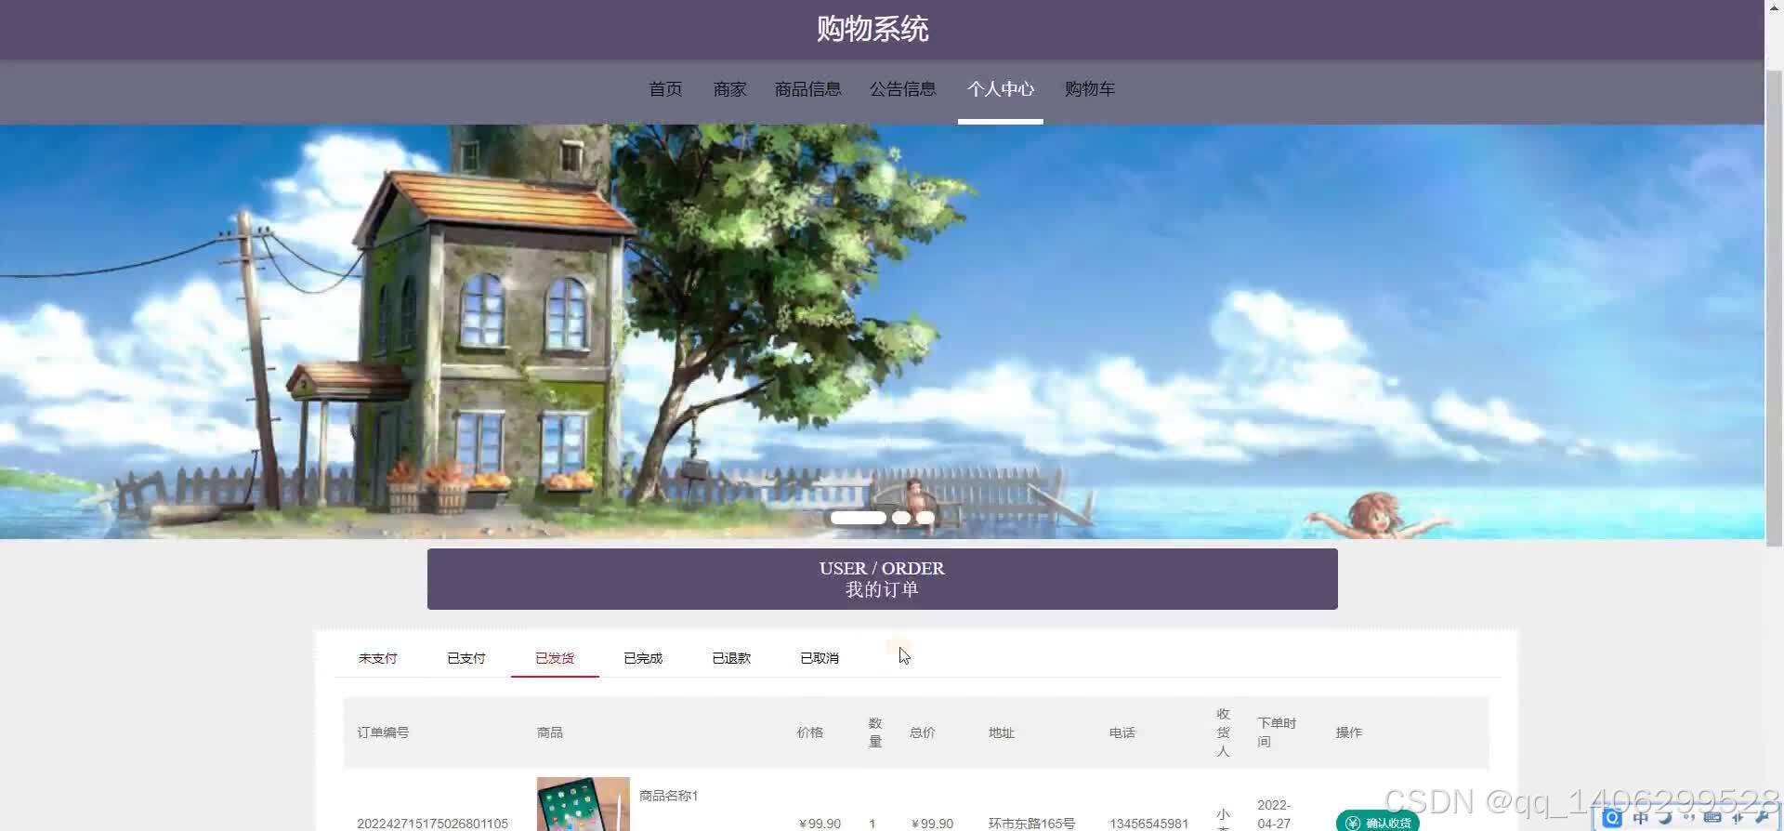The height and width of the screenshot is (831, 1784).
Task: Open the 公告信息 announcements page
Action: point(903,89)
